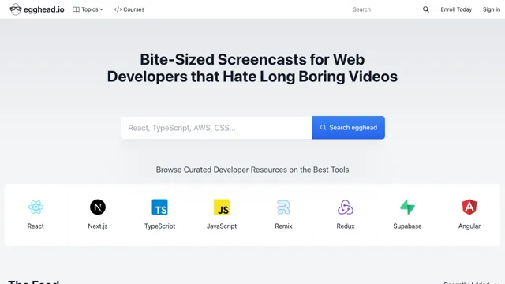The height and width of the screenshot is (284, 505).
Task: Select the purple Redux icon
Action: (346, 207)
